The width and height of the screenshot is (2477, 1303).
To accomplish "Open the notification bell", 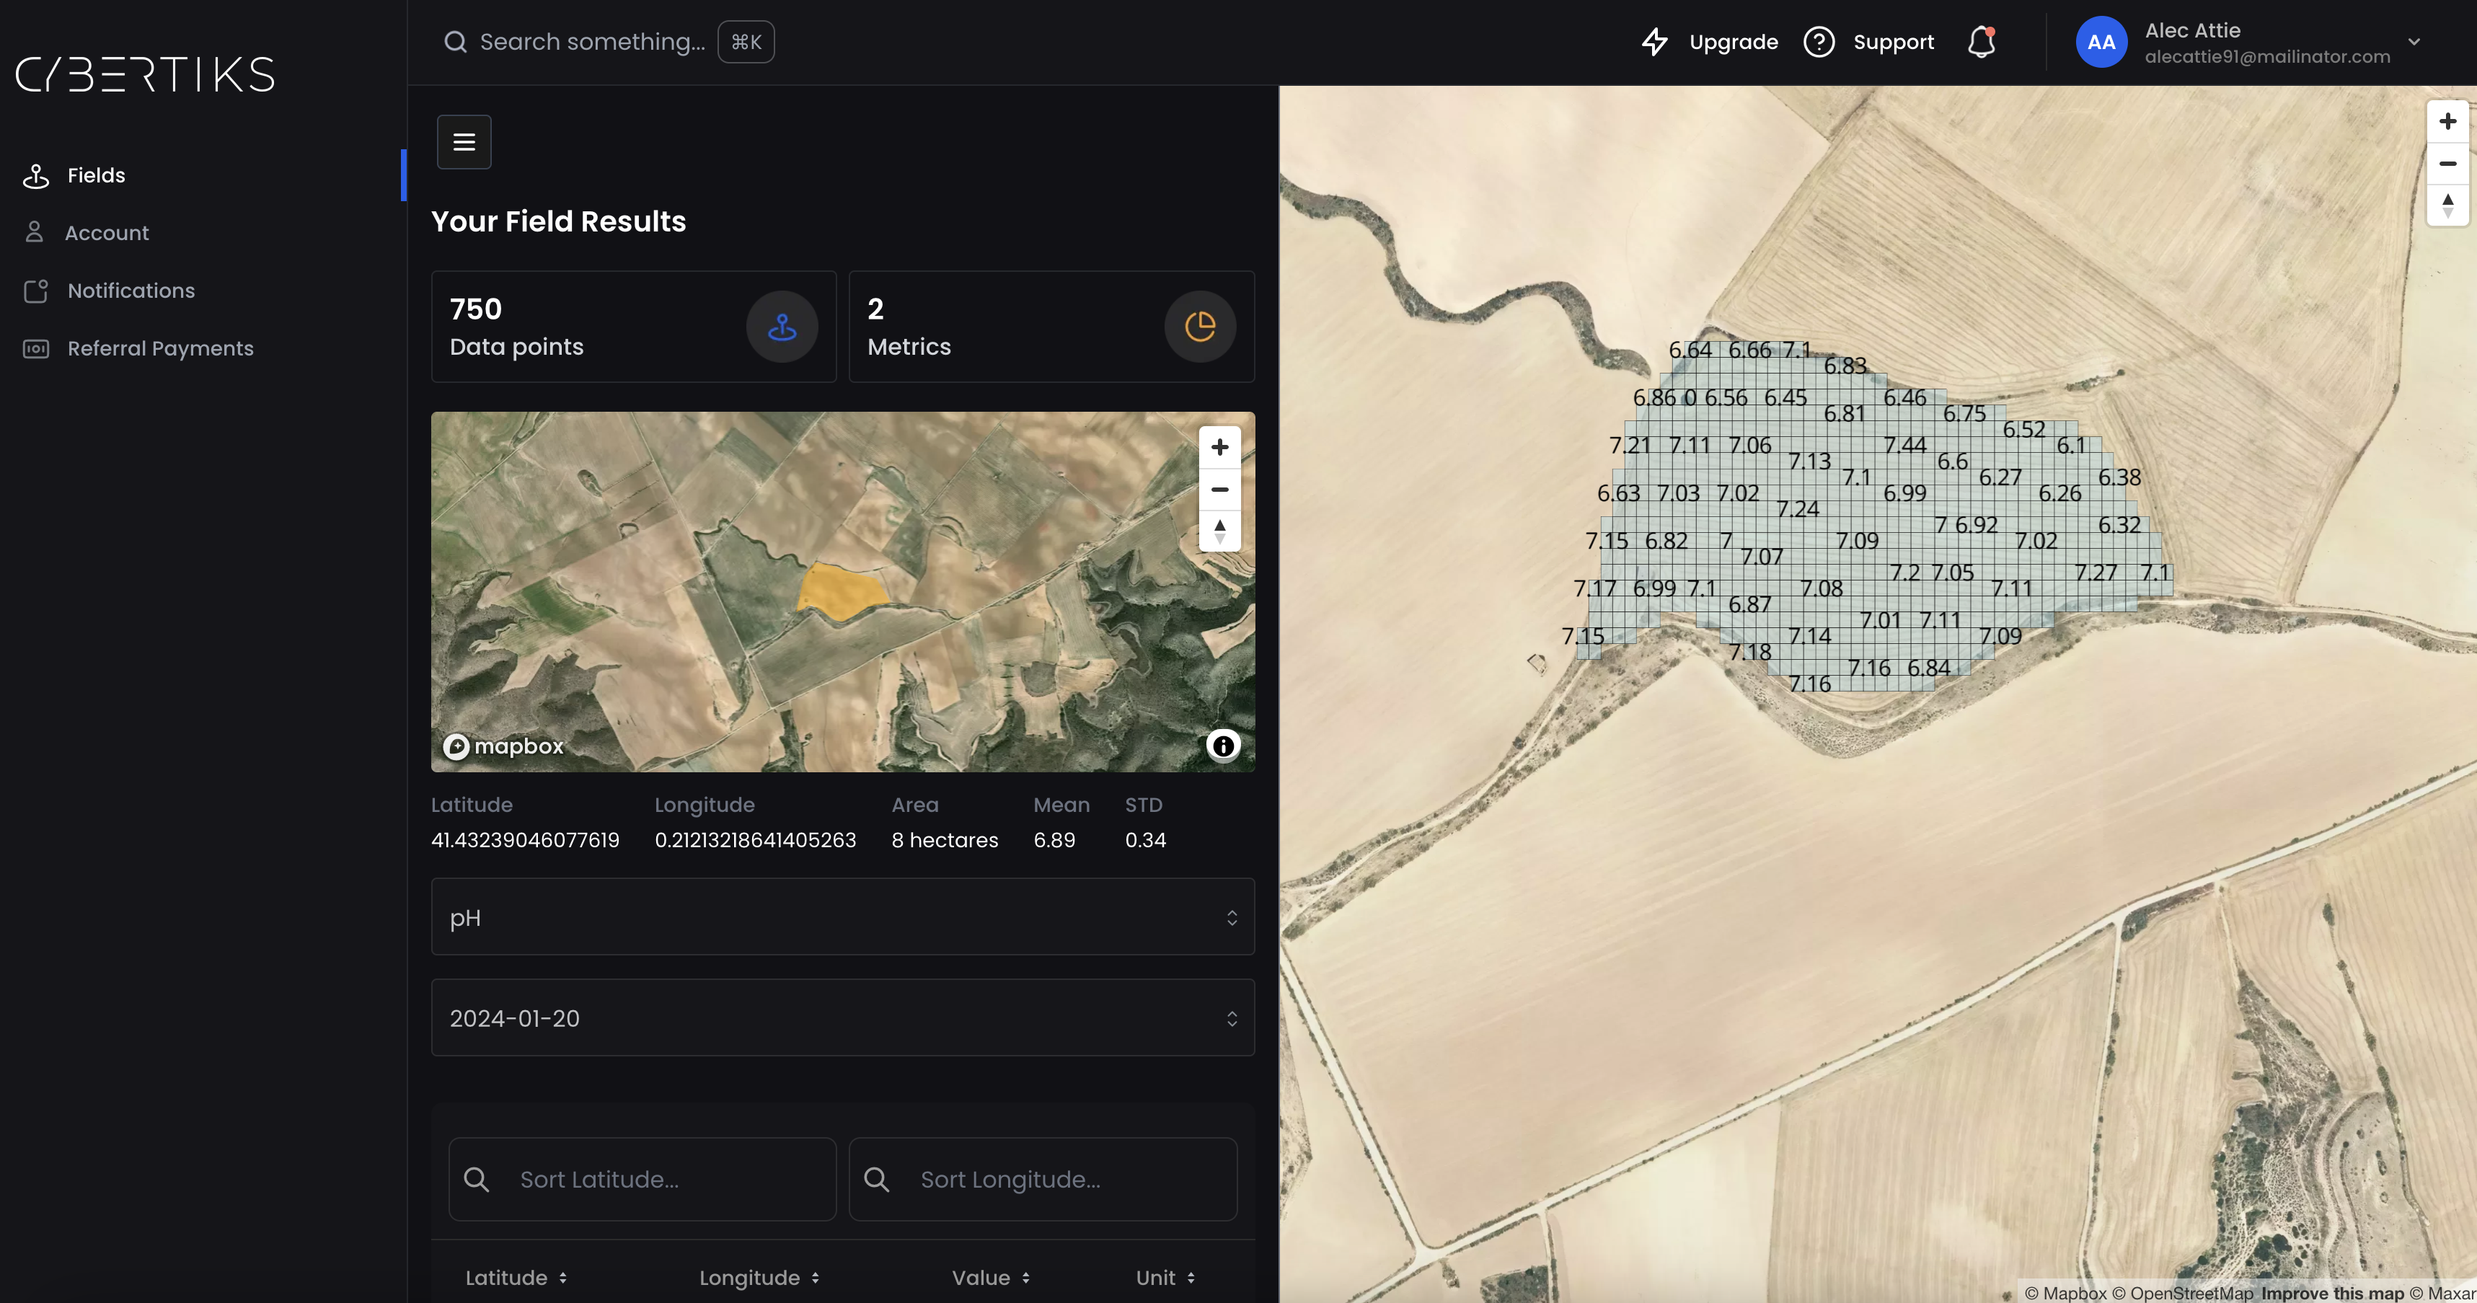I will [x=1982, y=43].
